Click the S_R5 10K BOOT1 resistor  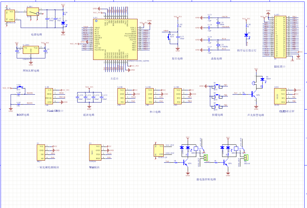click(18, 104)
